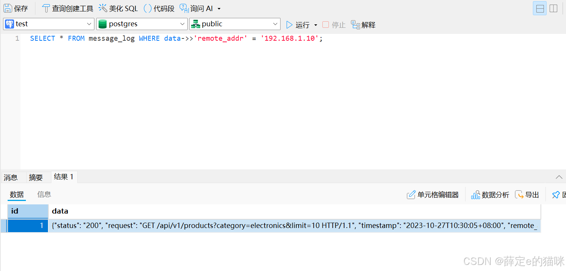Open the cell editor (单元格编辑器)

click(x=433, y=195)
